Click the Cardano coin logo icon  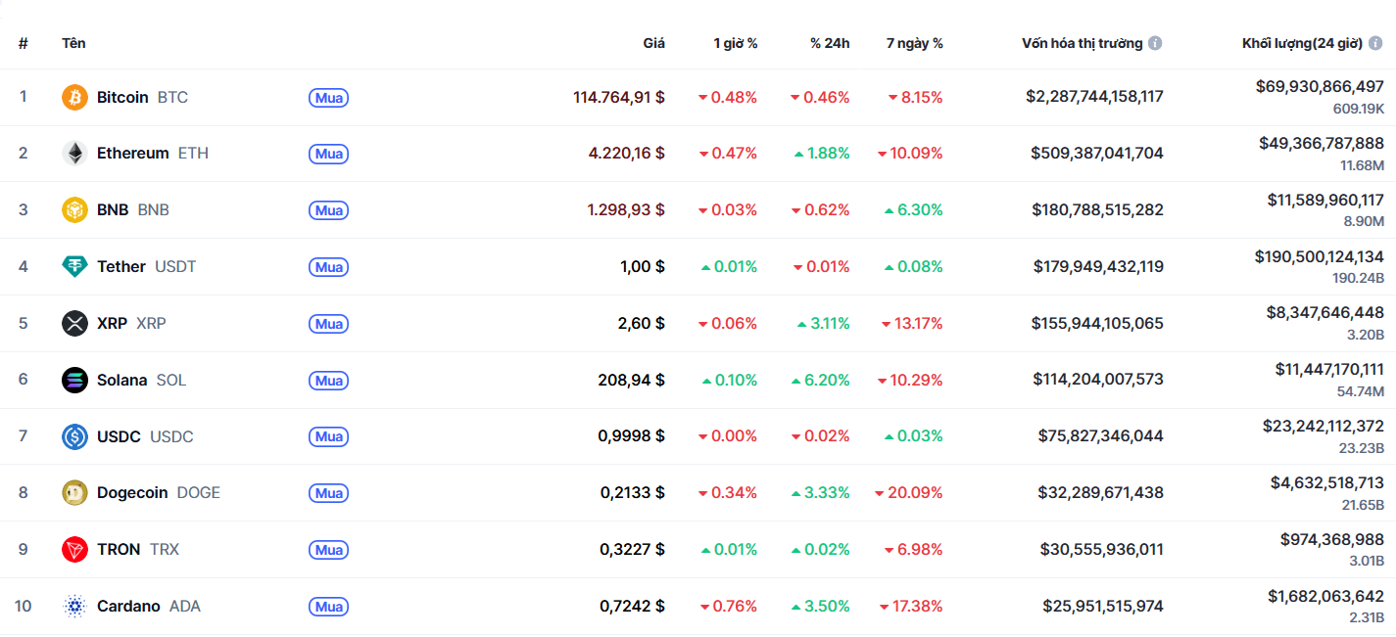(x=74, y=607)
